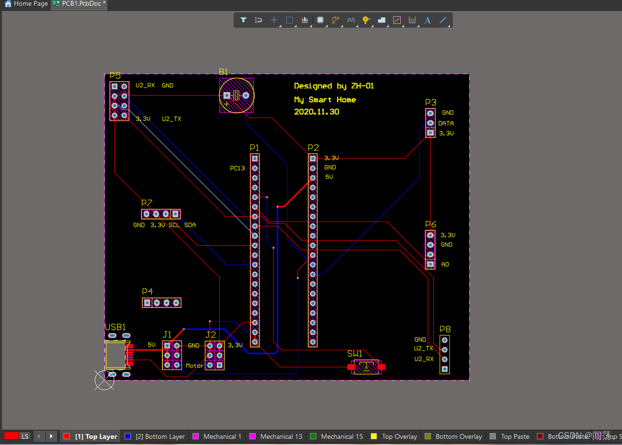Switch to the Bottom Overlay tab
The height and width of the screenshot is (445, 622).
[x=453, y=436]
